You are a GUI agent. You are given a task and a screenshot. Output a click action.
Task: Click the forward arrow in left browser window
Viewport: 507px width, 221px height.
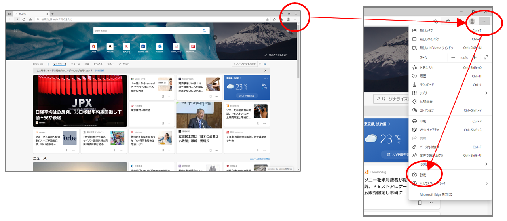click(17, 19)
